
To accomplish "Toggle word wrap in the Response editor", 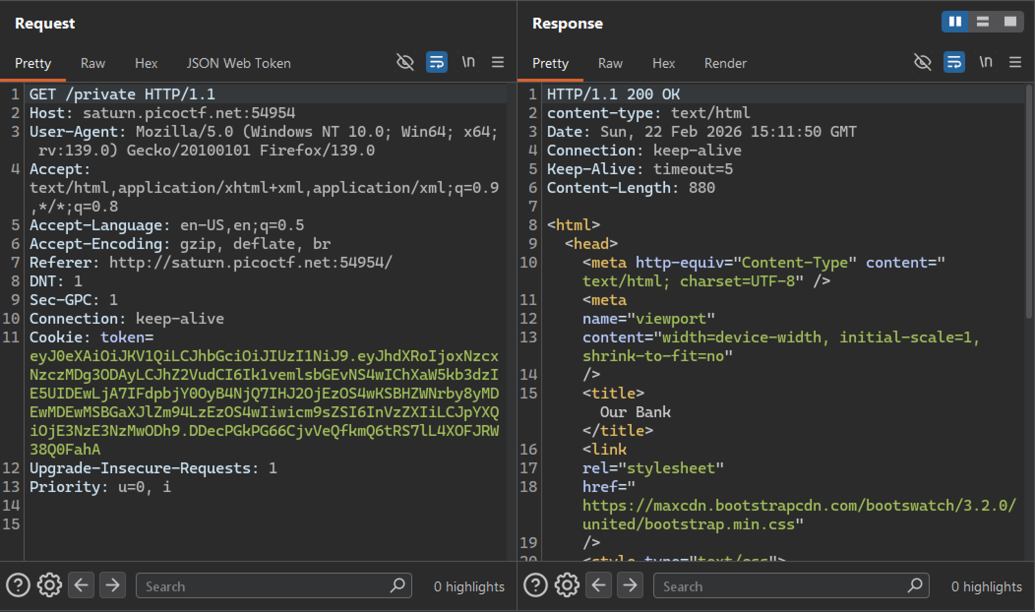I will 954,62.
